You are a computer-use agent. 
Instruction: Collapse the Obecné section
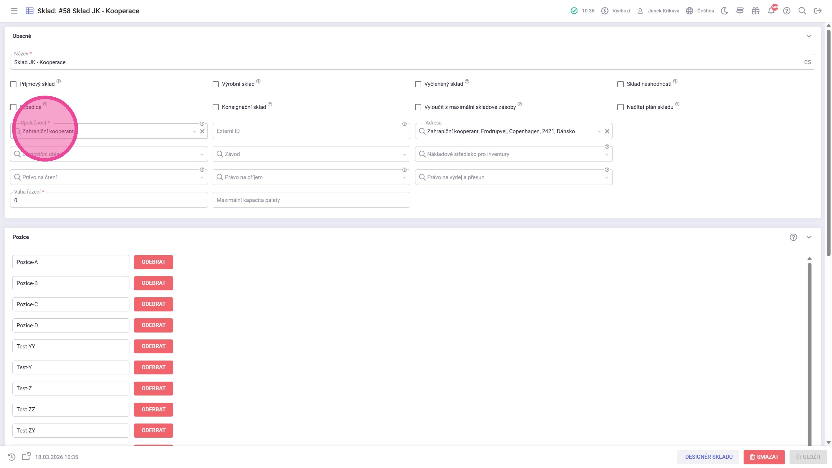pos(809,36)
